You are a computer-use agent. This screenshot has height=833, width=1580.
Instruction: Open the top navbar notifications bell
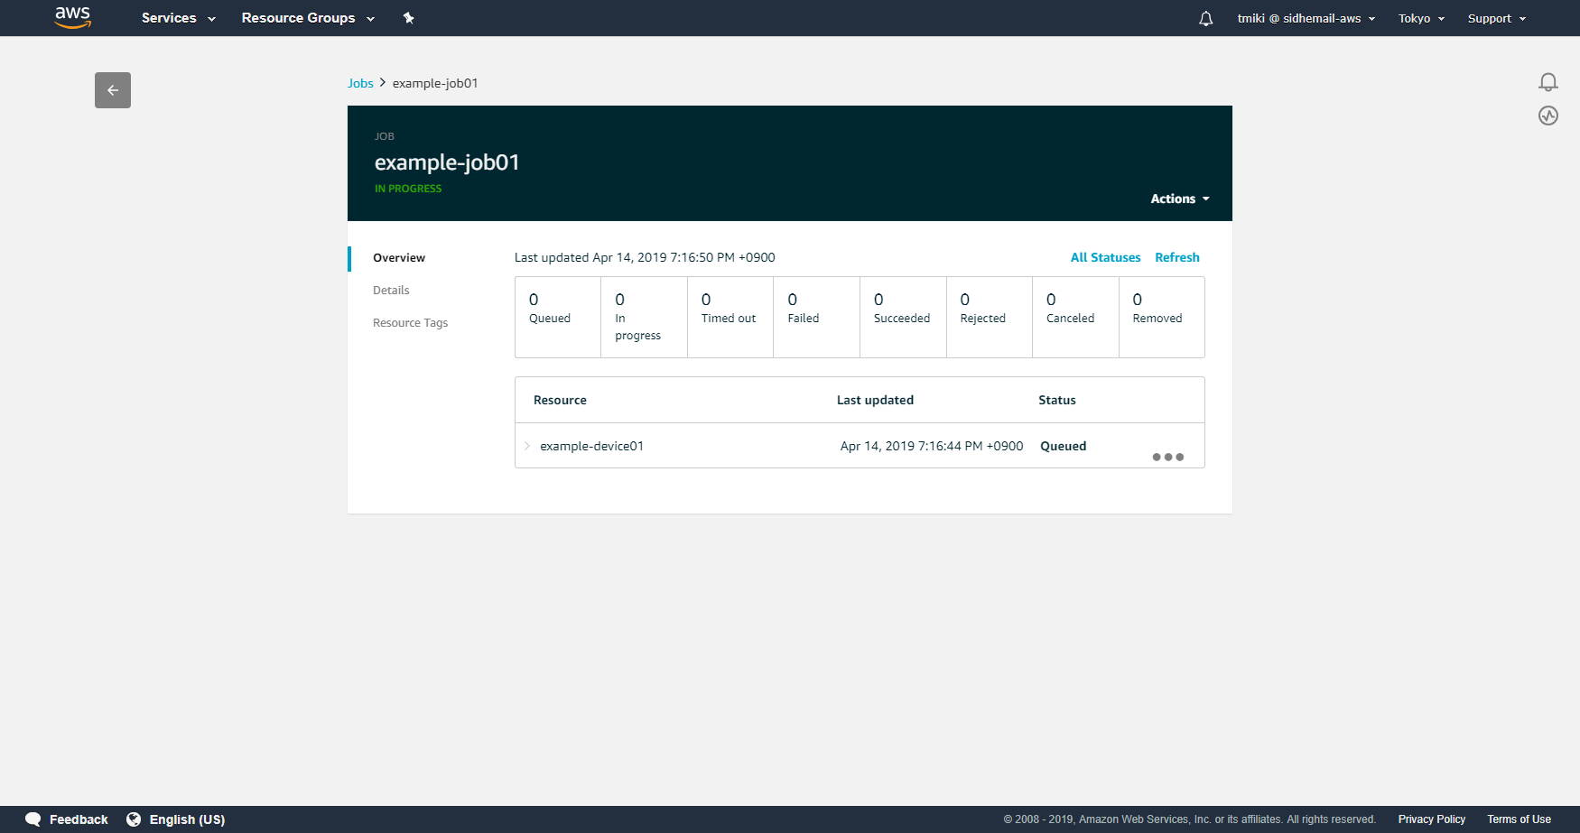[x=1205, y=18]
